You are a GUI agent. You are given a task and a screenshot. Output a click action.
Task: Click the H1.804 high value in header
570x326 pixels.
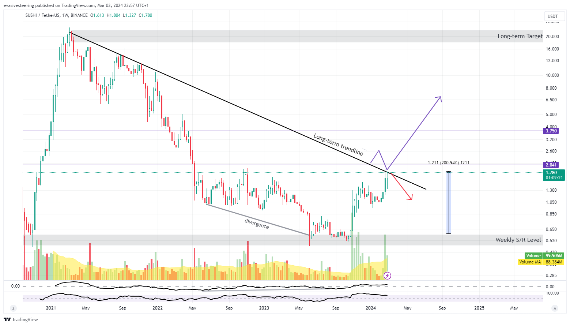[113, 15]
